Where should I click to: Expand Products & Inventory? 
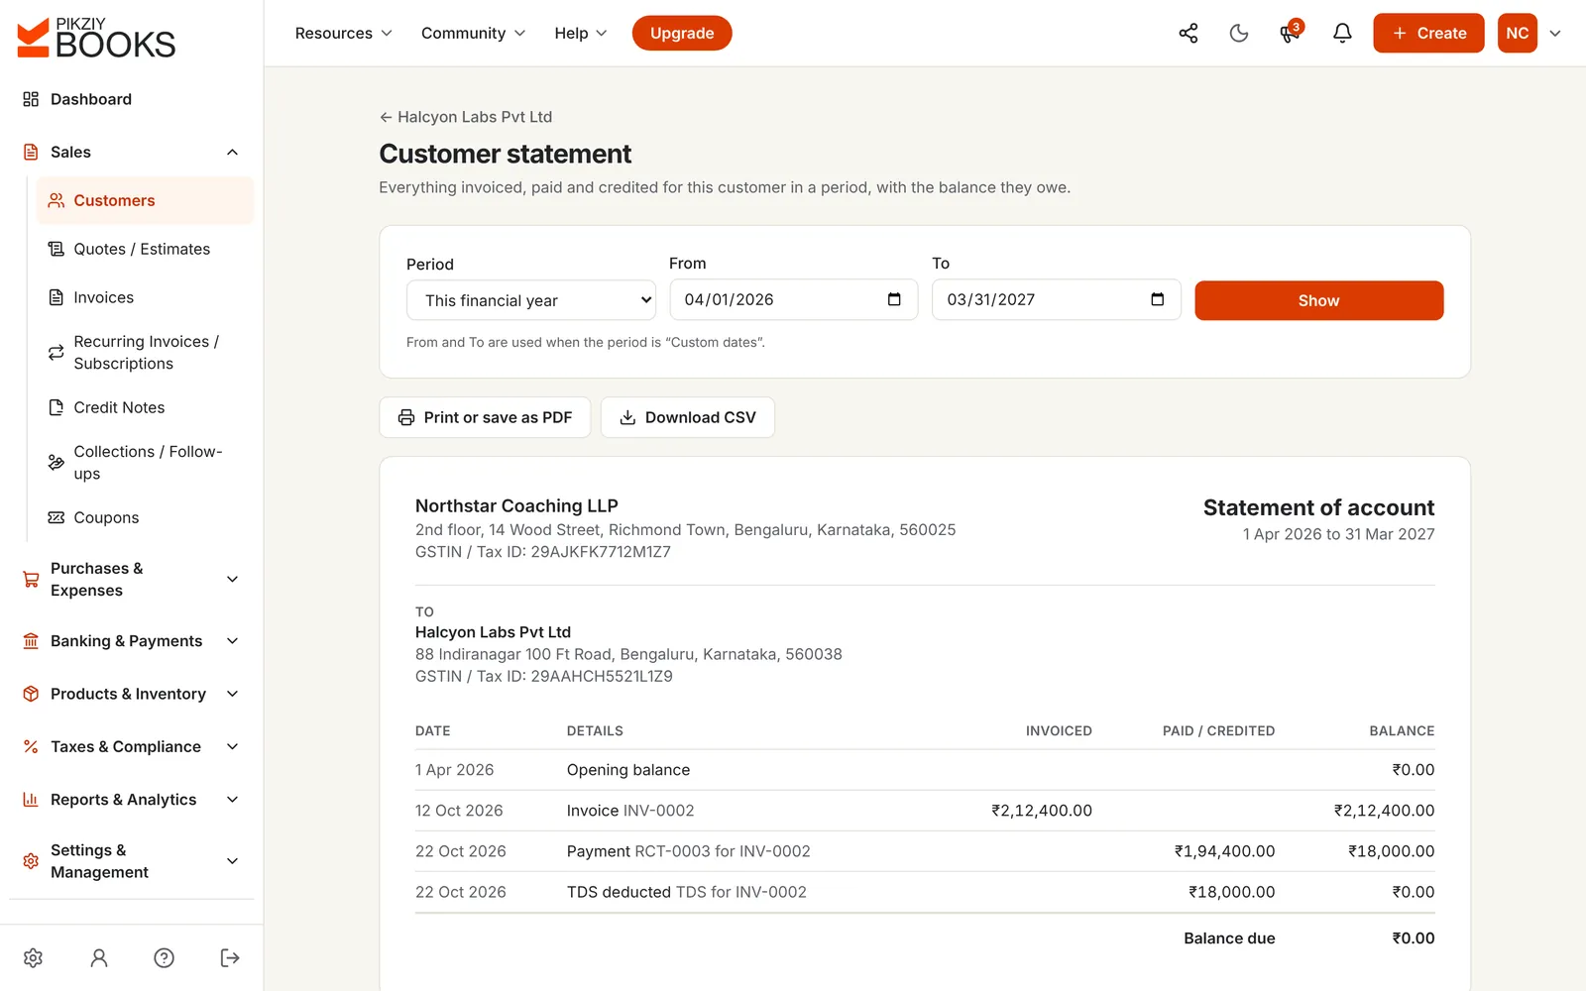pyautogui.click(x=132, y=694)
